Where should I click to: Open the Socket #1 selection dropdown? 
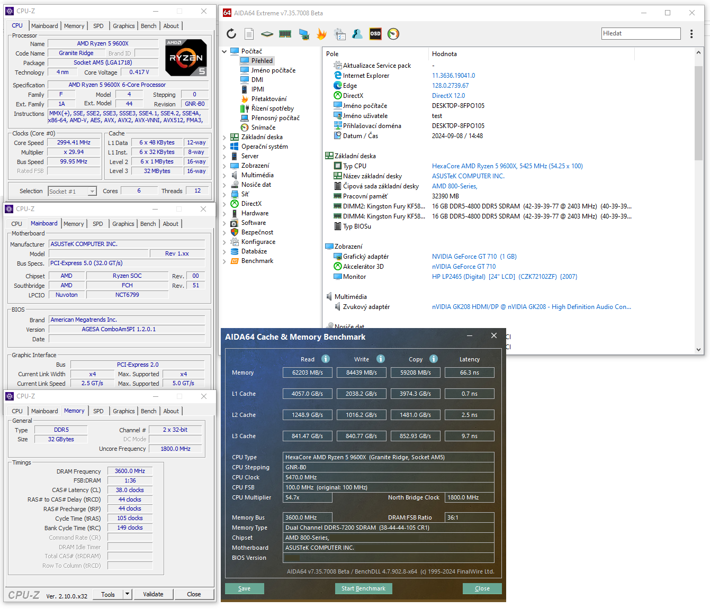92,192
